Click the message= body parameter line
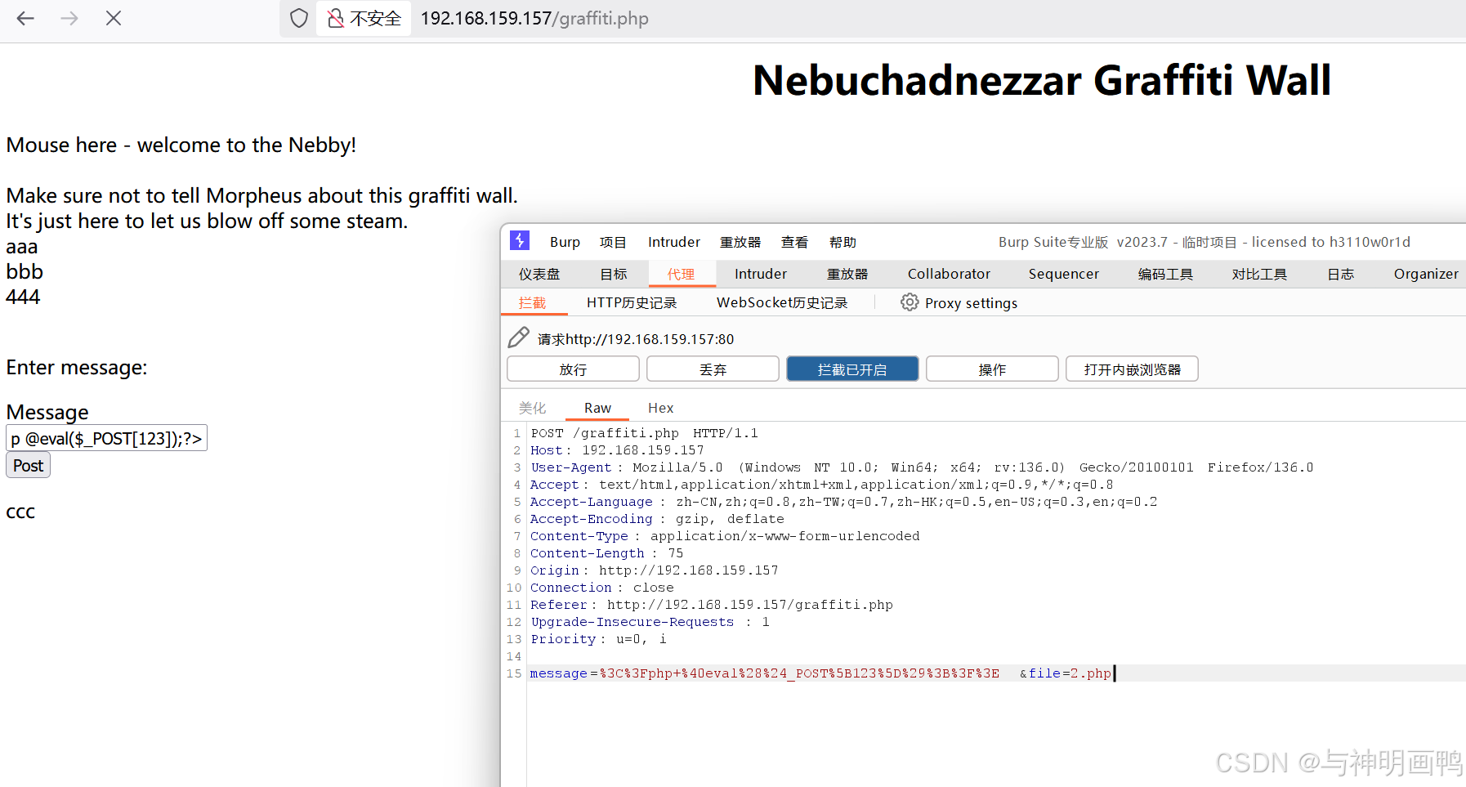1466x787 pixels. (820, 673)
